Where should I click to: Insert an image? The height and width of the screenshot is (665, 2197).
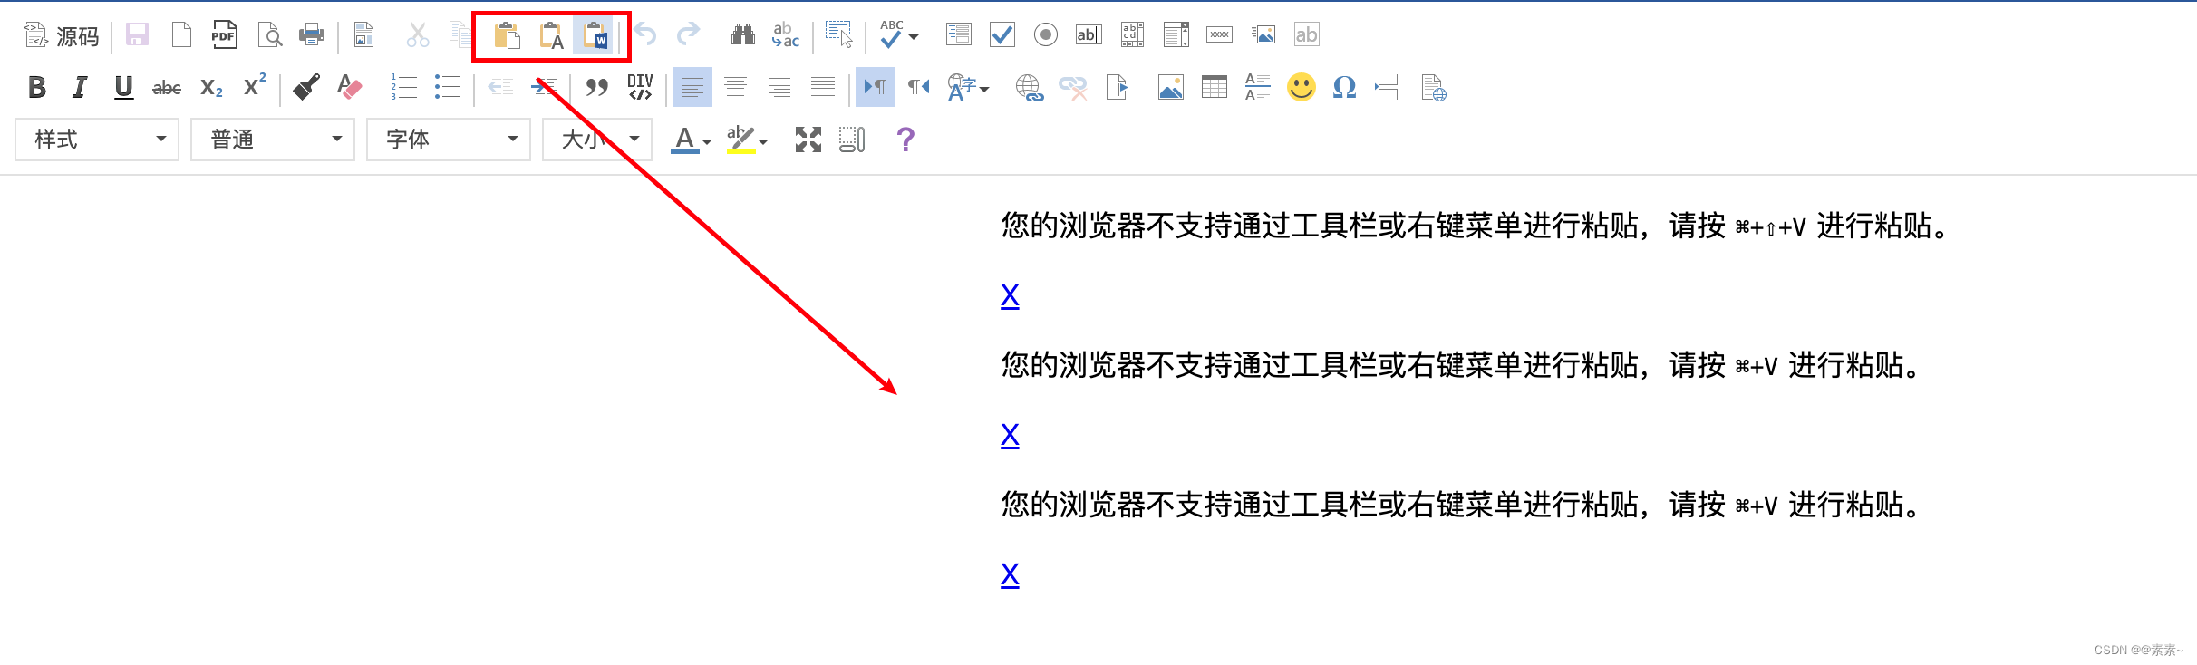[x=1170, y=87]
